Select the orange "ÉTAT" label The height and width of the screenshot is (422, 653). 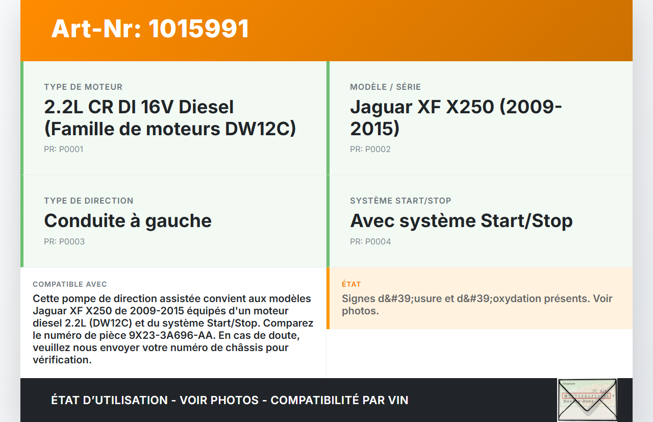[x=351, y=284]
